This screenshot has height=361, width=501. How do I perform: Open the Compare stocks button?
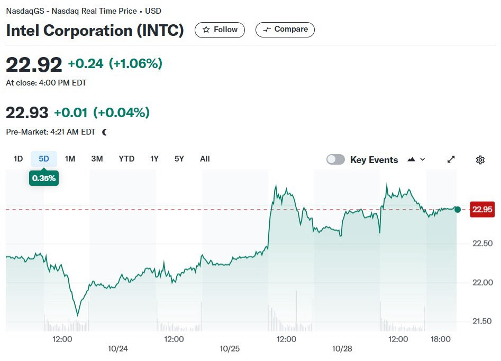point(285,30)
